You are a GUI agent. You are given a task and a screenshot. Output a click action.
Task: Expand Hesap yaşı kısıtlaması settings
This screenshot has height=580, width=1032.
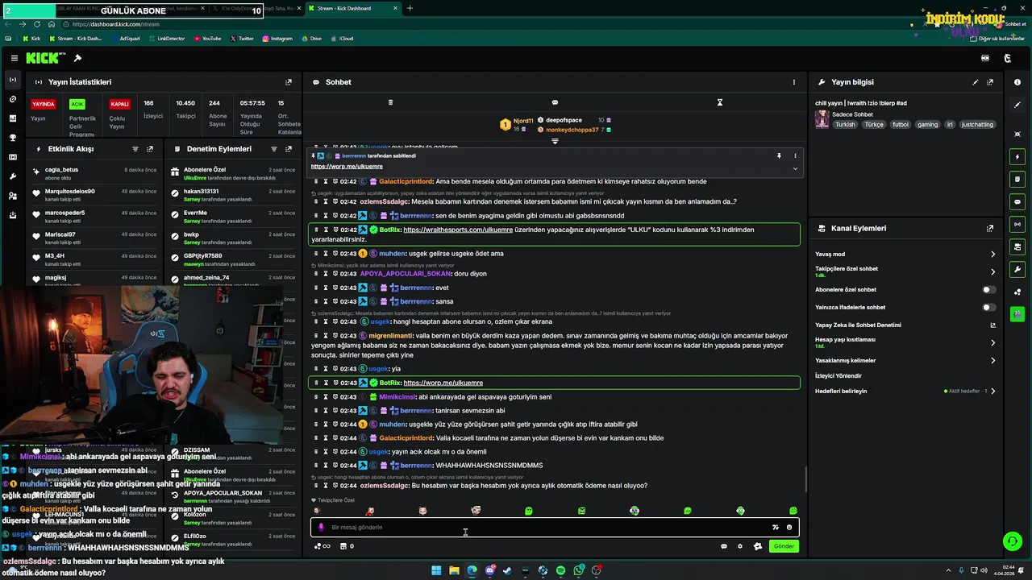992,342
